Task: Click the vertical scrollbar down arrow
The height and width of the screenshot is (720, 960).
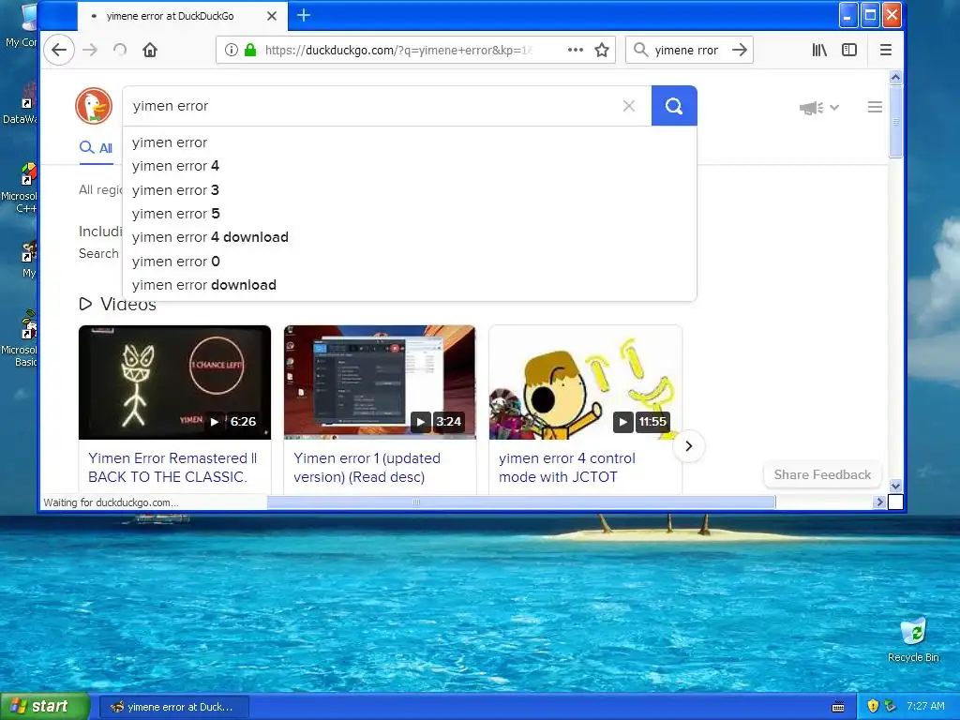Action: tap(895, 487)
